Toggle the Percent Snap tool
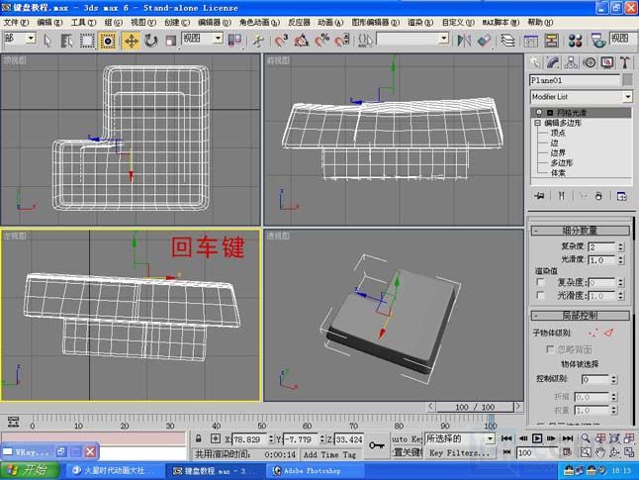This screenshot has width=639, height=480. 321,41
